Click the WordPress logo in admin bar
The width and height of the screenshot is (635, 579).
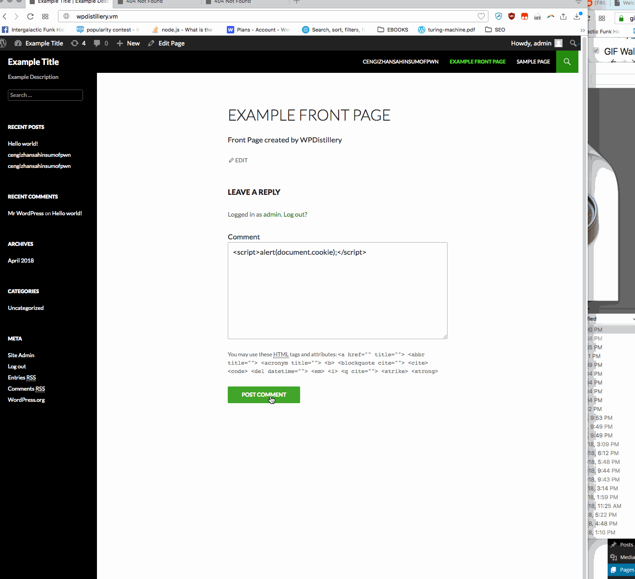click(x=3, y=43)
